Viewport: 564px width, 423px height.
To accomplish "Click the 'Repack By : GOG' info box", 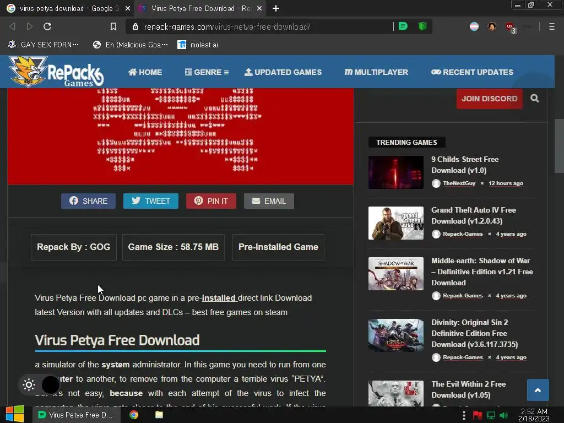I will click(74, 247).
